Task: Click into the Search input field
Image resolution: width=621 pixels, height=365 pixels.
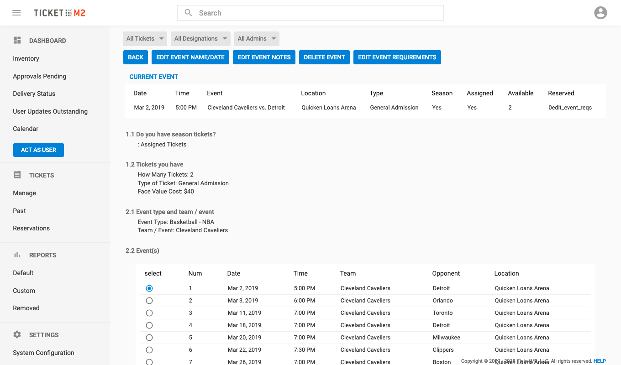Action: click(x=315, y=13)
